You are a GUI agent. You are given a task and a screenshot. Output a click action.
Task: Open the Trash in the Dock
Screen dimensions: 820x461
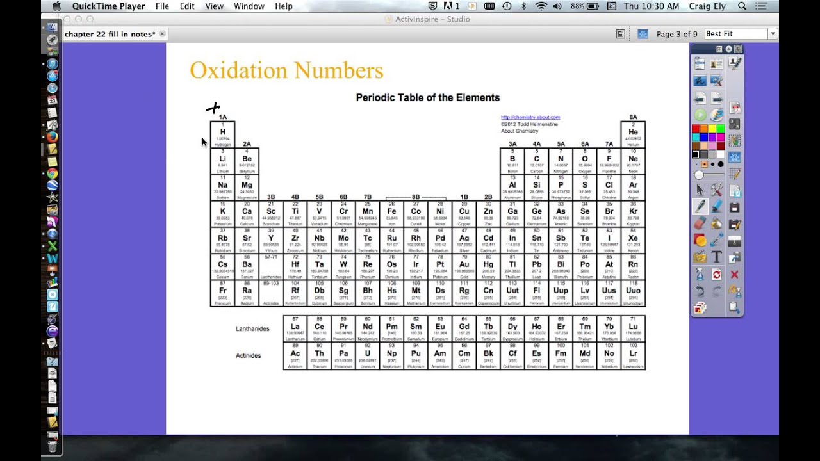pyautogui.click(x=53, y=446)
